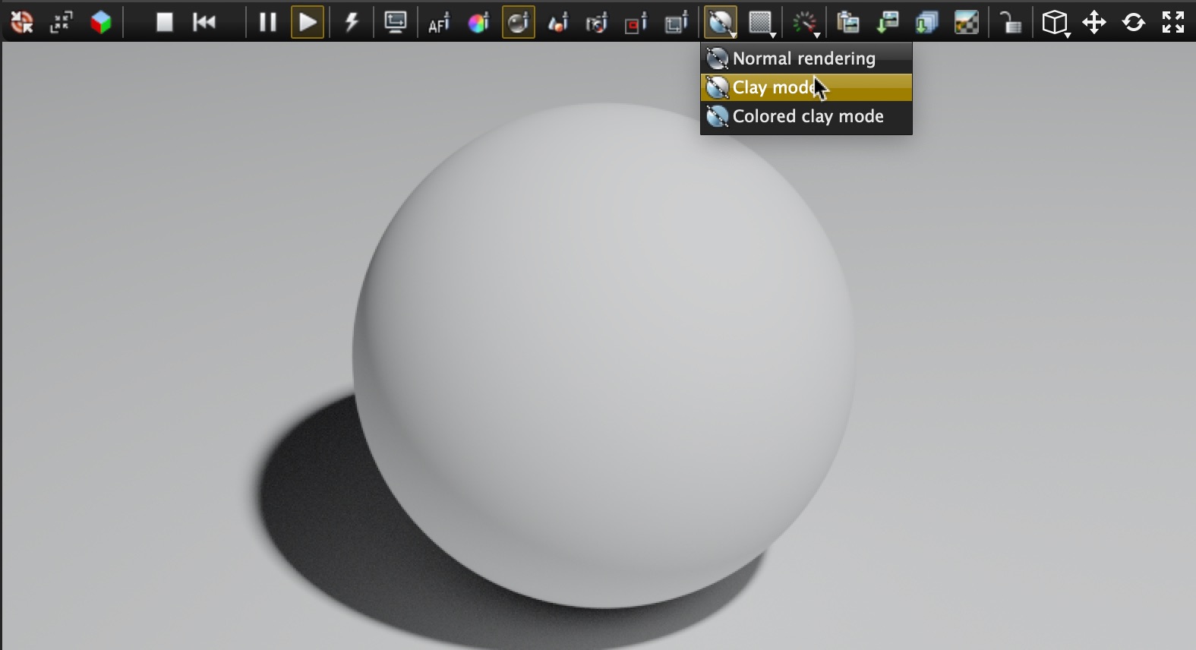Click the shrink-to-fit arrows icon
The height and width of the screenshot is (650, 1196).
point(62,22)
